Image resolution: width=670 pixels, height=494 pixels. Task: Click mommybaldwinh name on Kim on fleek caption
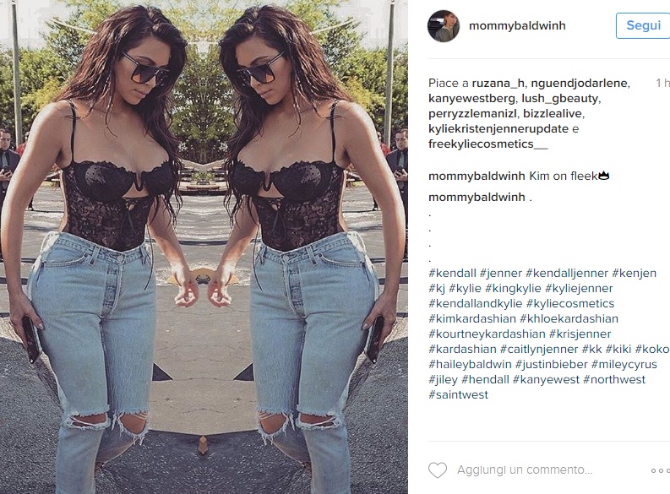tap(477, 176)
